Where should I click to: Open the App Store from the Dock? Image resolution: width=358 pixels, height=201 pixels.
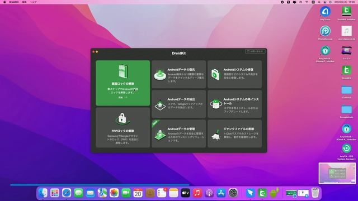pos(221,193)
